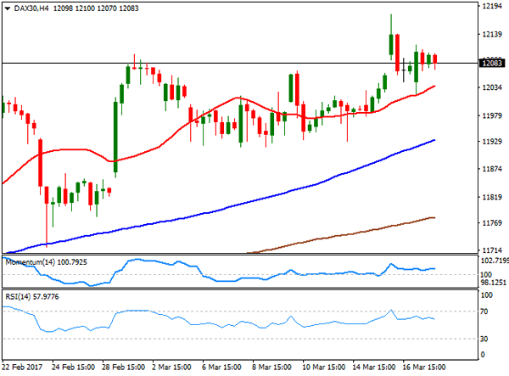Screen dimensions: 509x376
Task: Select the 22 Feb 2017 date label
Action: click(22, 368)
